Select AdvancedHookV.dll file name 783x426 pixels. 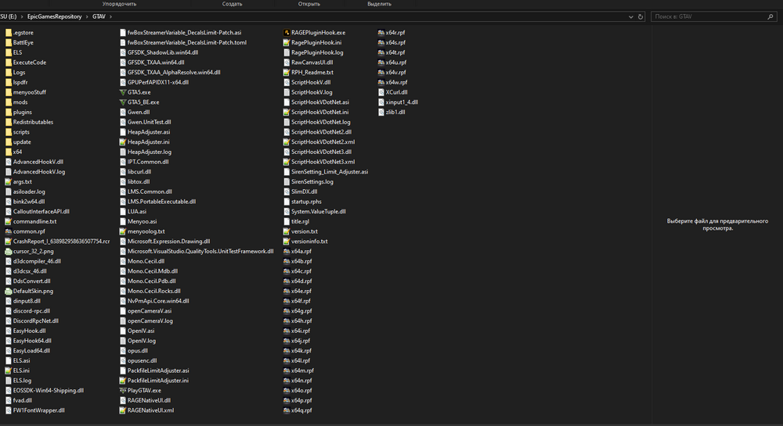coord(38,162)
